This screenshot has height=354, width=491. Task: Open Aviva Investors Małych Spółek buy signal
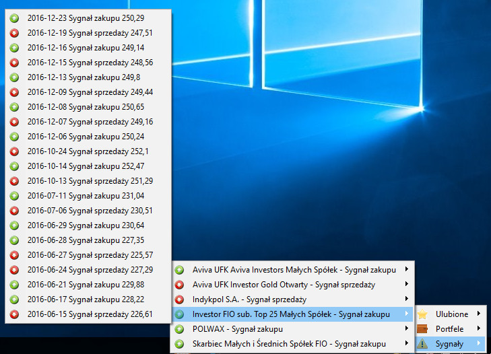(x=294, y=270)
